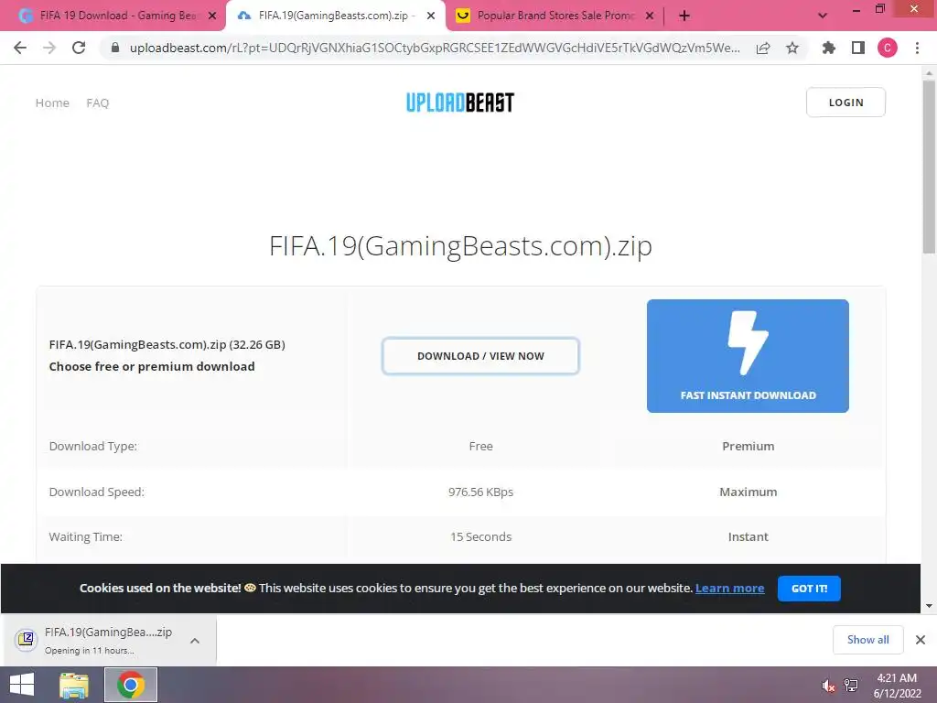Image resolution: width=937 pixels, height=703 pixels.
Task: Click DOWNLOAD / VIEW NOW button
Action: click(480, 356)
